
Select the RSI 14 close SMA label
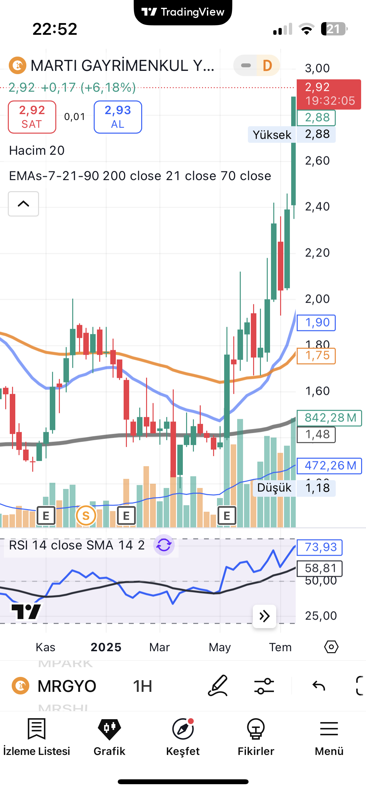pyautogui.click(x=77, y=545)
